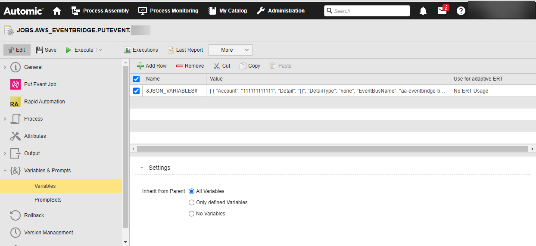
Task: Click the sidebar scroll down arrow
Action: tap(125, 242)
